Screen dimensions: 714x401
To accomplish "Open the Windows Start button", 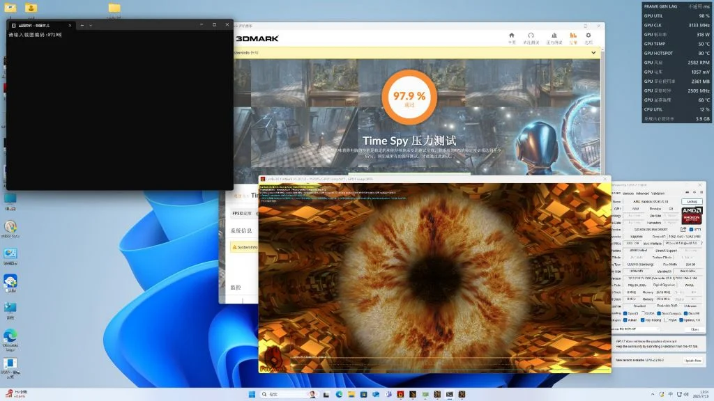I will pyautogui.click(x=252, y=394).
